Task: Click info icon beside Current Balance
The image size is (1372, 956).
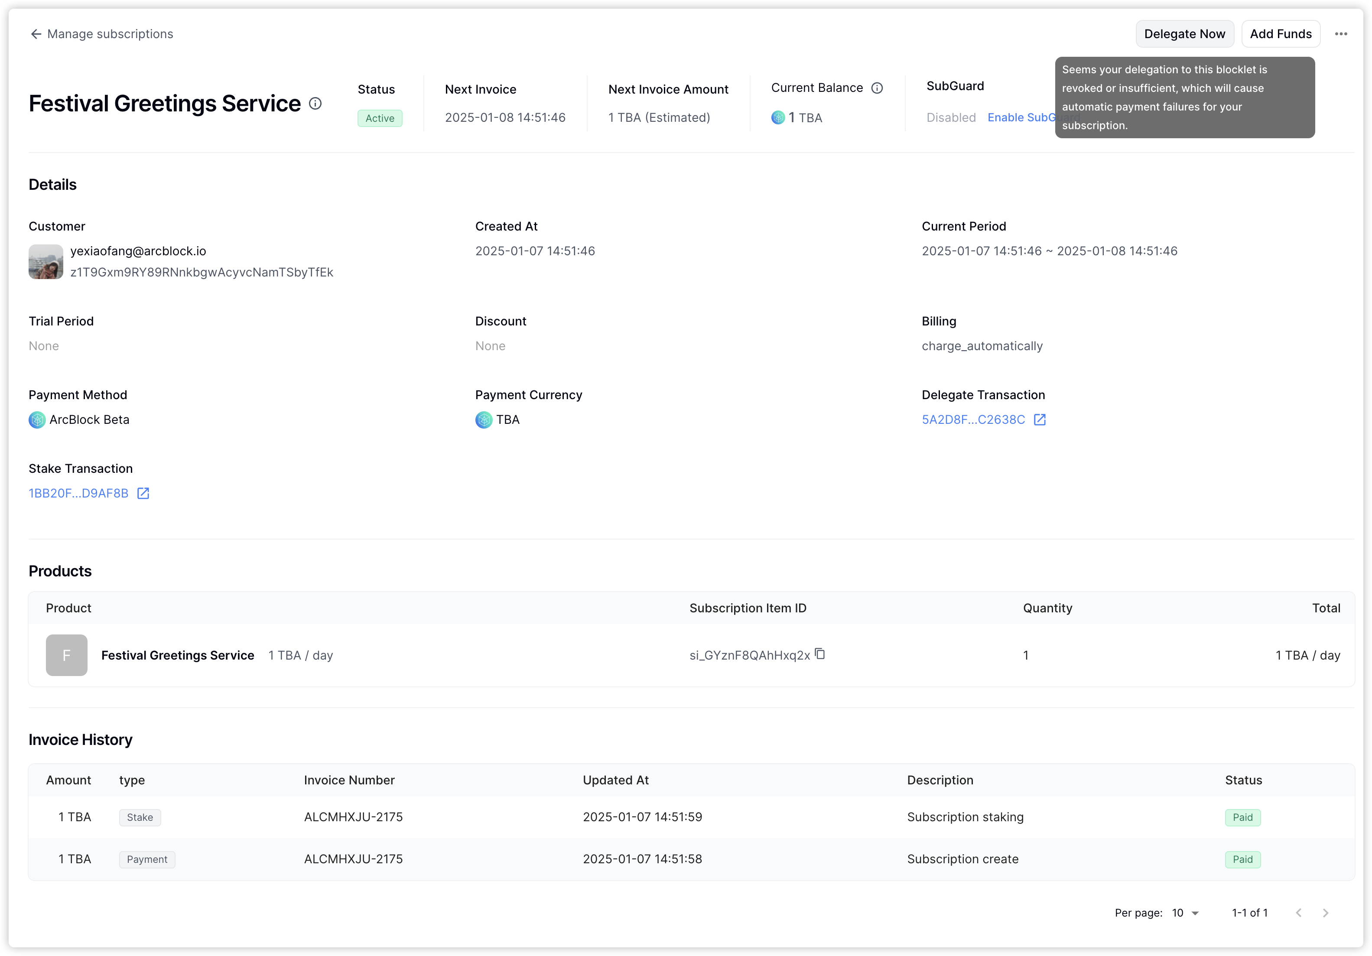Action: click(877, 88)
